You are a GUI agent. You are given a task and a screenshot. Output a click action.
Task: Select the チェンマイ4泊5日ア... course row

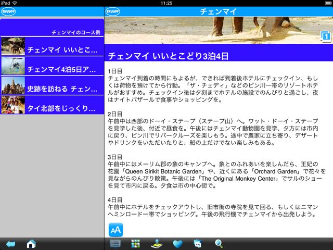(x=52, y=66)
